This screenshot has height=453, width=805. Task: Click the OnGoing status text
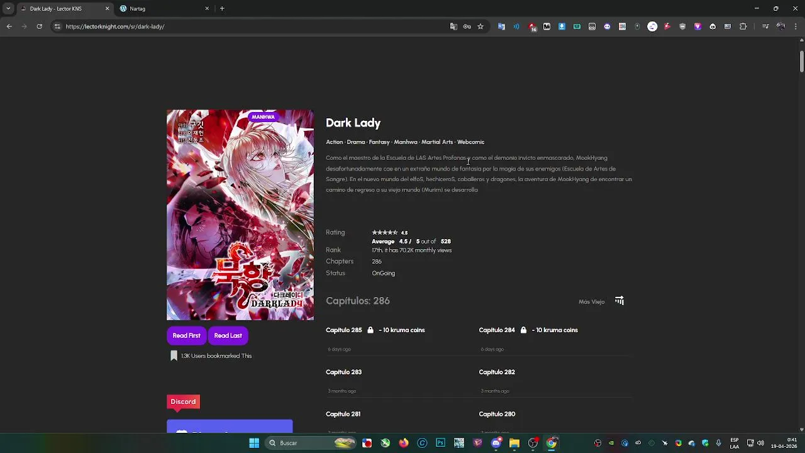pos(383,273)
